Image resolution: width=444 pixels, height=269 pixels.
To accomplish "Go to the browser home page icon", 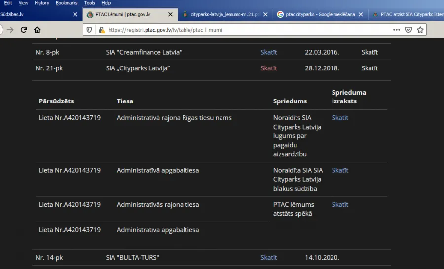I will tap(37, 30).
